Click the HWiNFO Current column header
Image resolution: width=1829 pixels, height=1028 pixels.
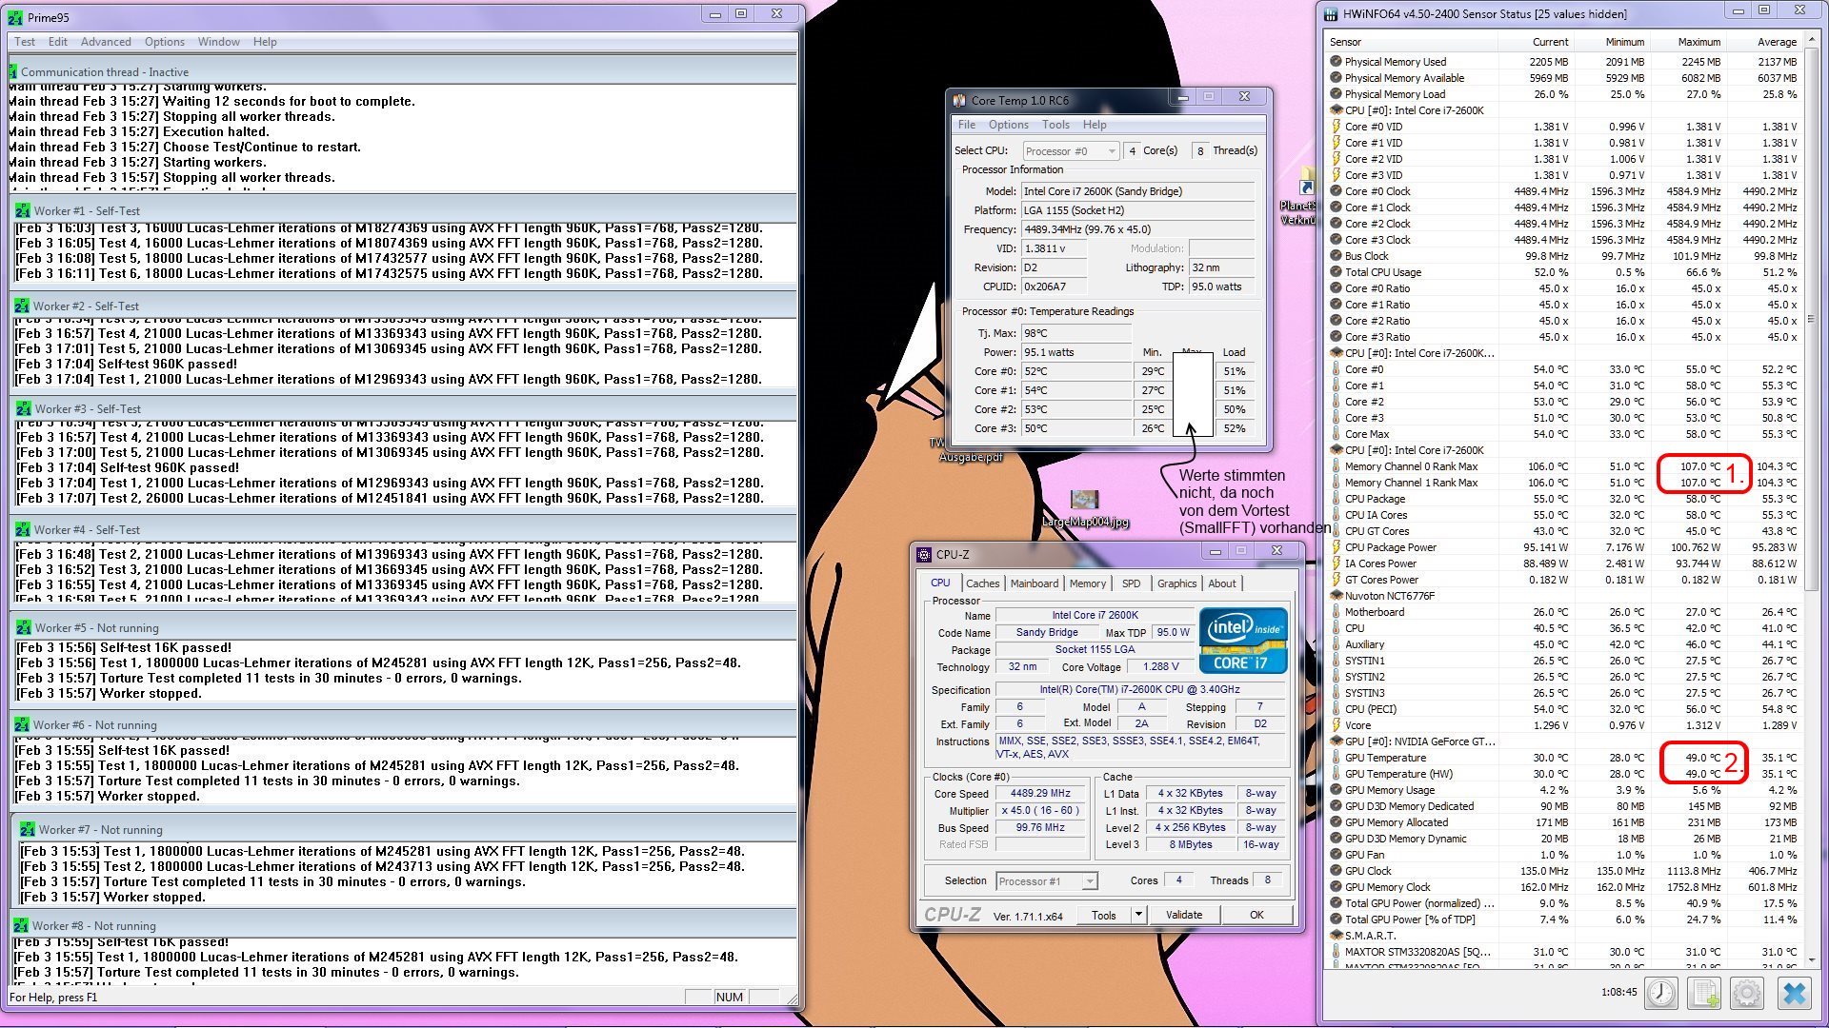[x=1536, y=42]
